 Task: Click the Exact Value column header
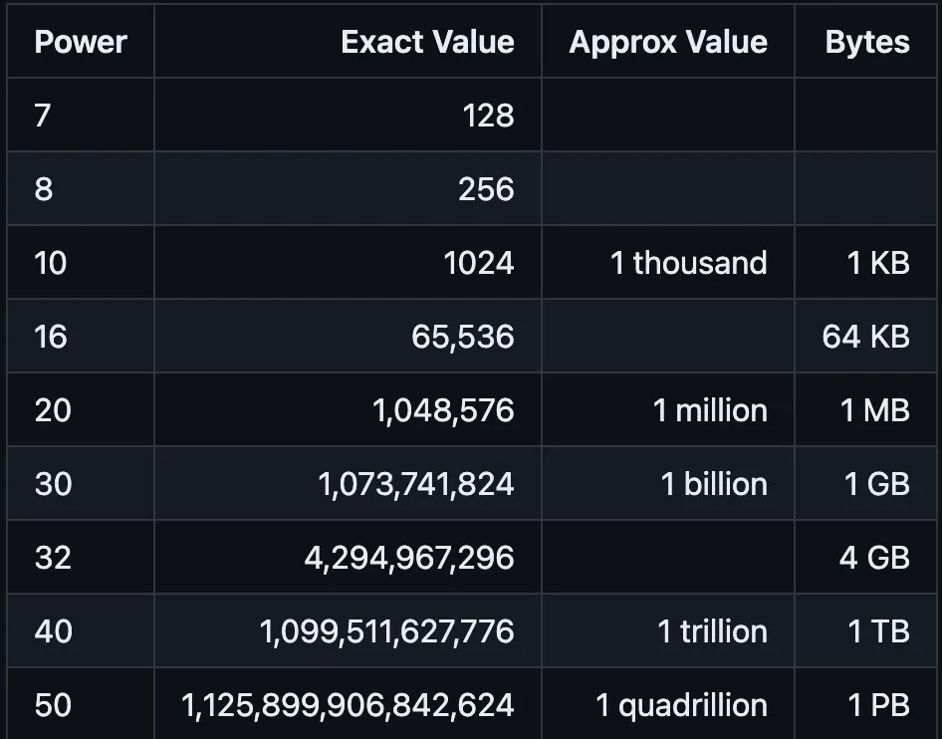[427, 42]
